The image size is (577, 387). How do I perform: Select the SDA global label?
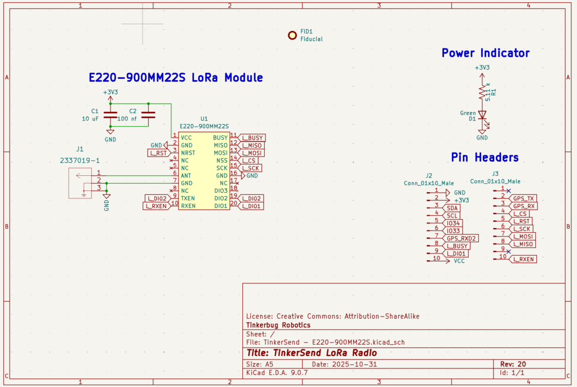pos(452,208)
